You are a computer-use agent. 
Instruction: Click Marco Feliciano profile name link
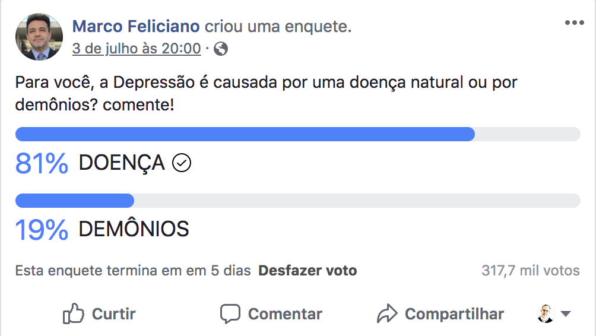tap(135, 26)
